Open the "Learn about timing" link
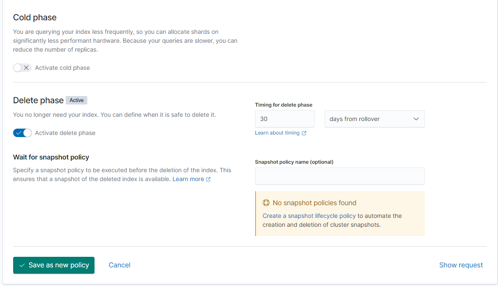The image size is (498, 286). pyautogui.click(x=277, y=133)
